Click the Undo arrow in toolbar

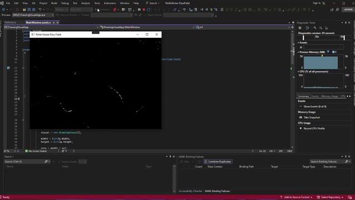[40, 9]
